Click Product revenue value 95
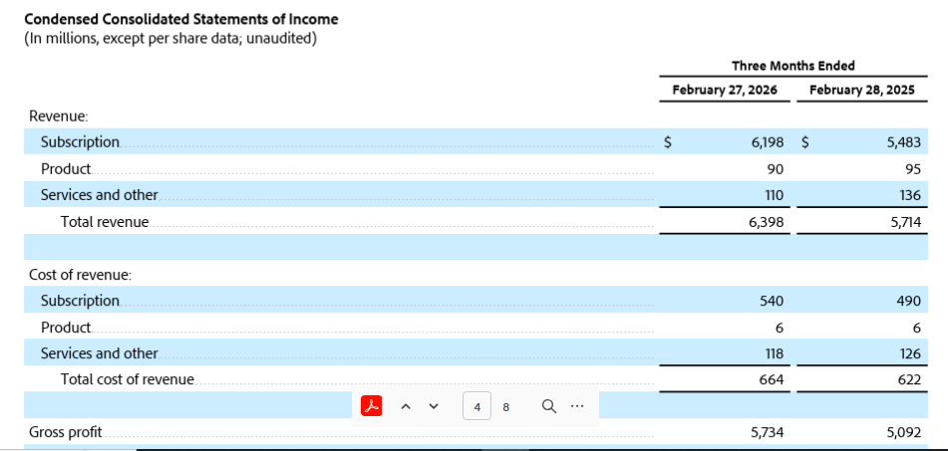Viewport: 948px width, 451px height. pyautogui.click(x=913, y=169)
